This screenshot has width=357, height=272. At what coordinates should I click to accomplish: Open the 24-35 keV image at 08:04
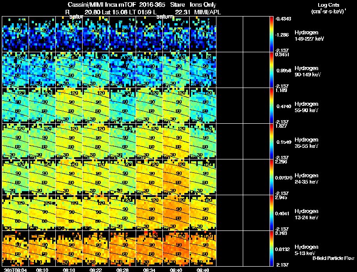point(16,177)
